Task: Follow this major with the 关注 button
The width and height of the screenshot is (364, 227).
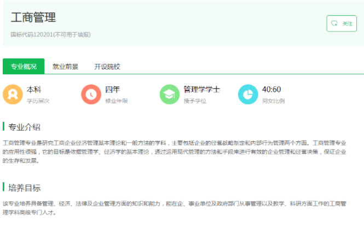Action: pyautogui.click(x=342, y=23)
